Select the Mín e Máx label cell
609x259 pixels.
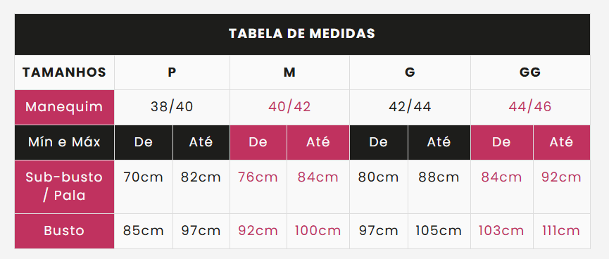point(65,142)
